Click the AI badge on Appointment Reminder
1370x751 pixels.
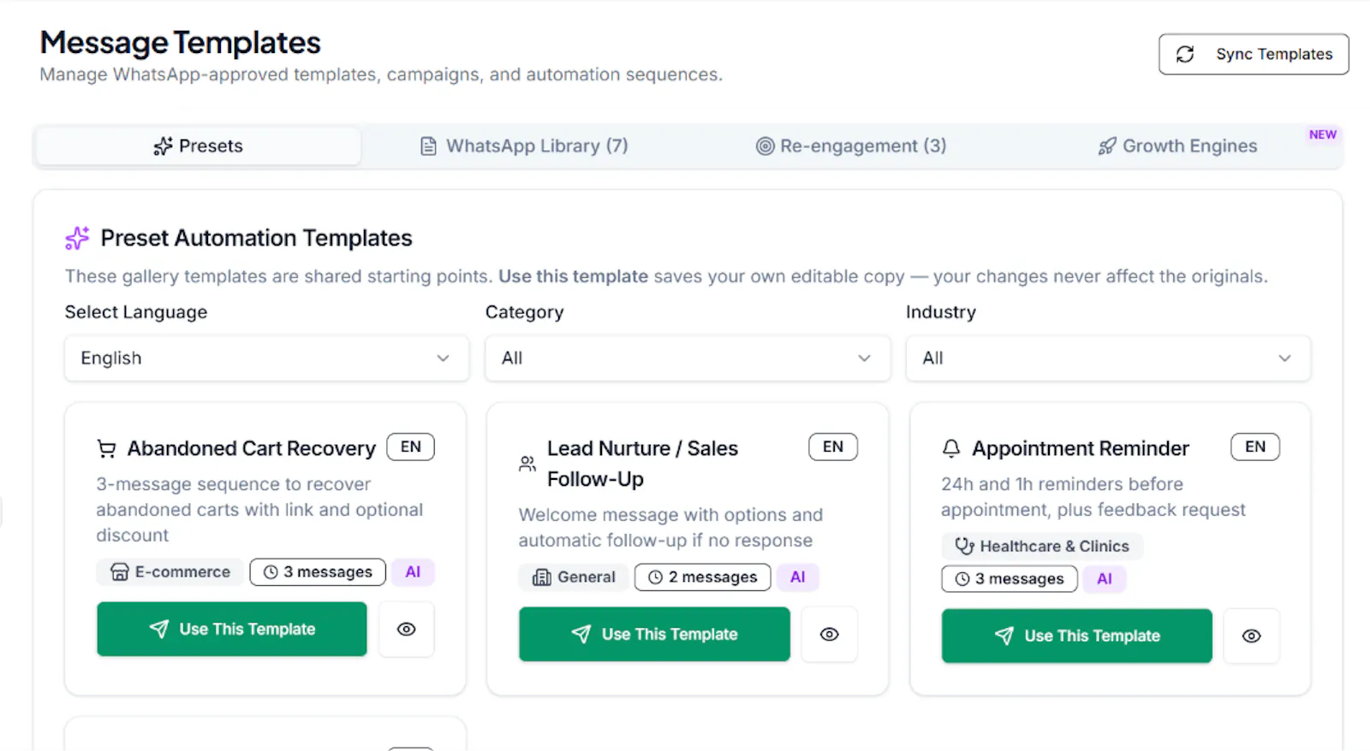(1105, 579)
